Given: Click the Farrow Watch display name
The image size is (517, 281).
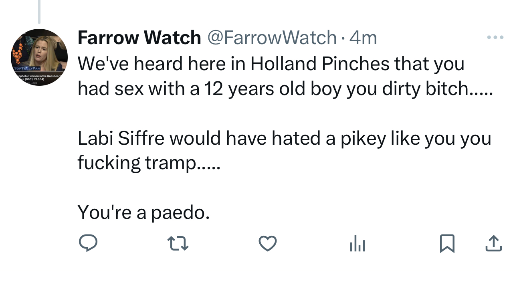Looking at the screenshot, I should click(139, 38).
